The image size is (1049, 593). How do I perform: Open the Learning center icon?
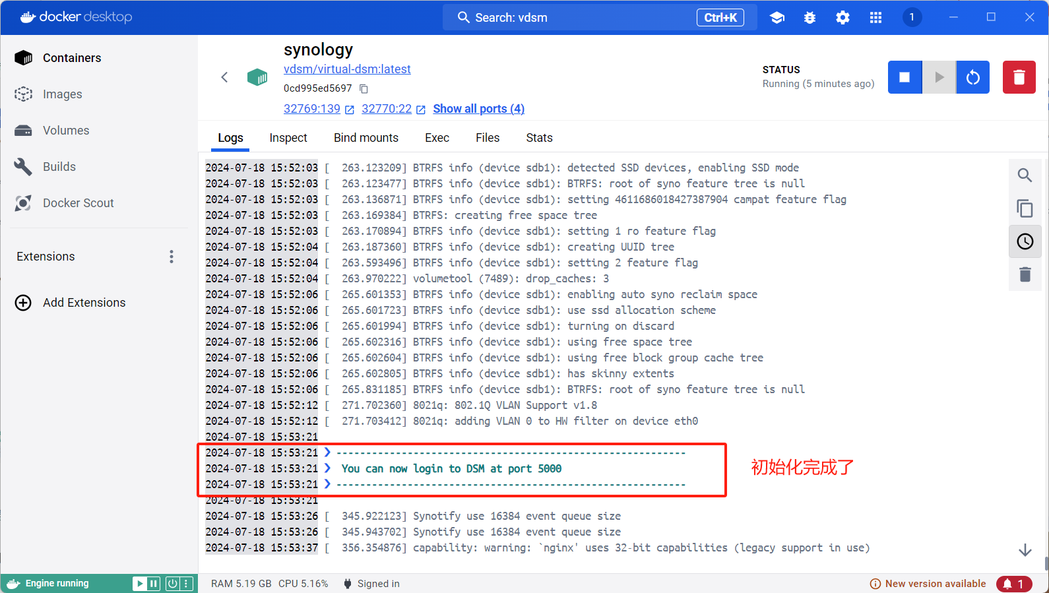coord(777,18)
